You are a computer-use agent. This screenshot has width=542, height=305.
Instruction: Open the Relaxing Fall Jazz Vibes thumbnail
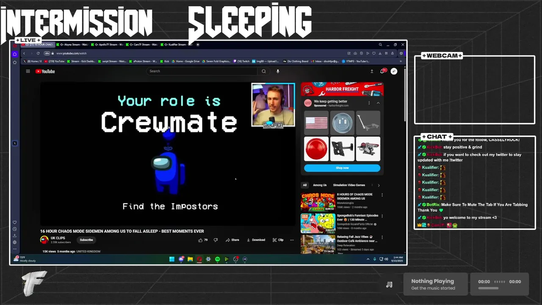318,244
